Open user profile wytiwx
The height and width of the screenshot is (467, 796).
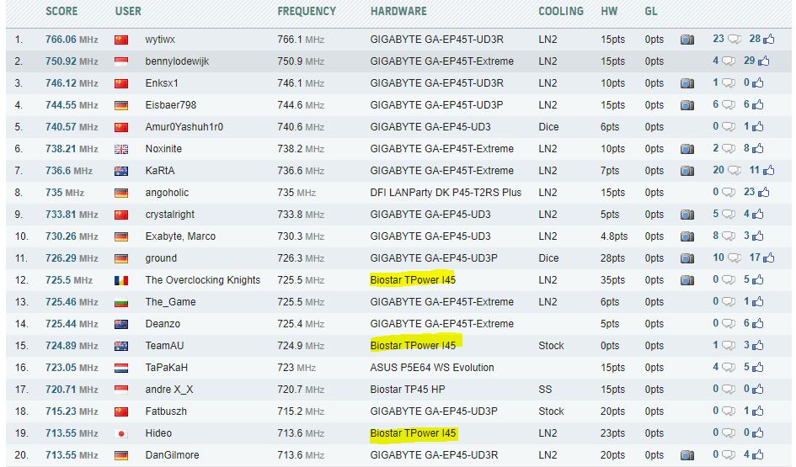160,40
